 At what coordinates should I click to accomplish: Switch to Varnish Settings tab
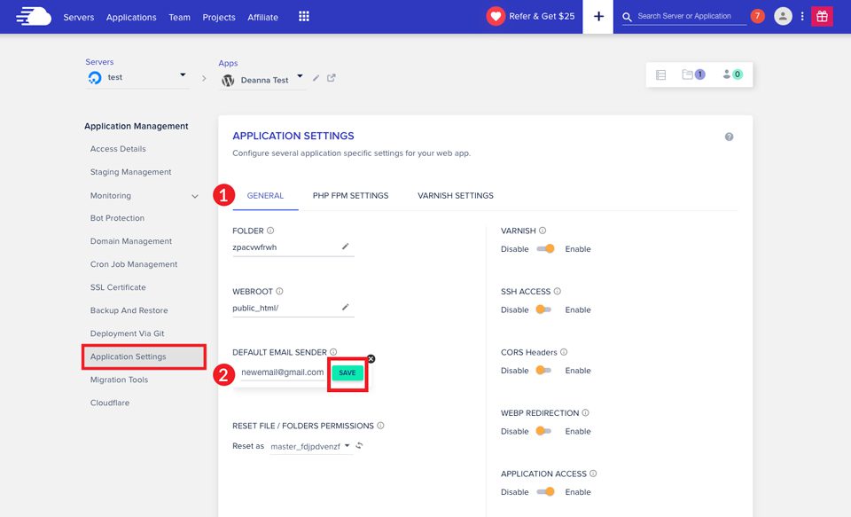pyautogui.click(x=456, y=196)
